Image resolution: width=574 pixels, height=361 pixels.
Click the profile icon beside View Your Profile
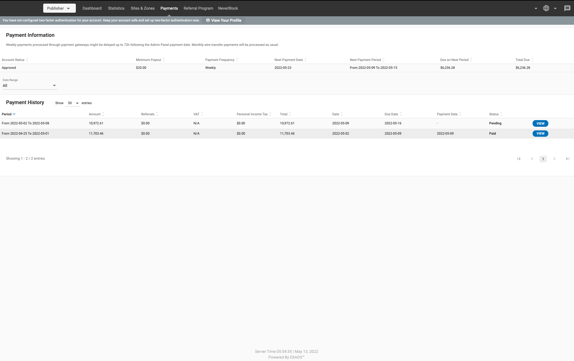208,20
